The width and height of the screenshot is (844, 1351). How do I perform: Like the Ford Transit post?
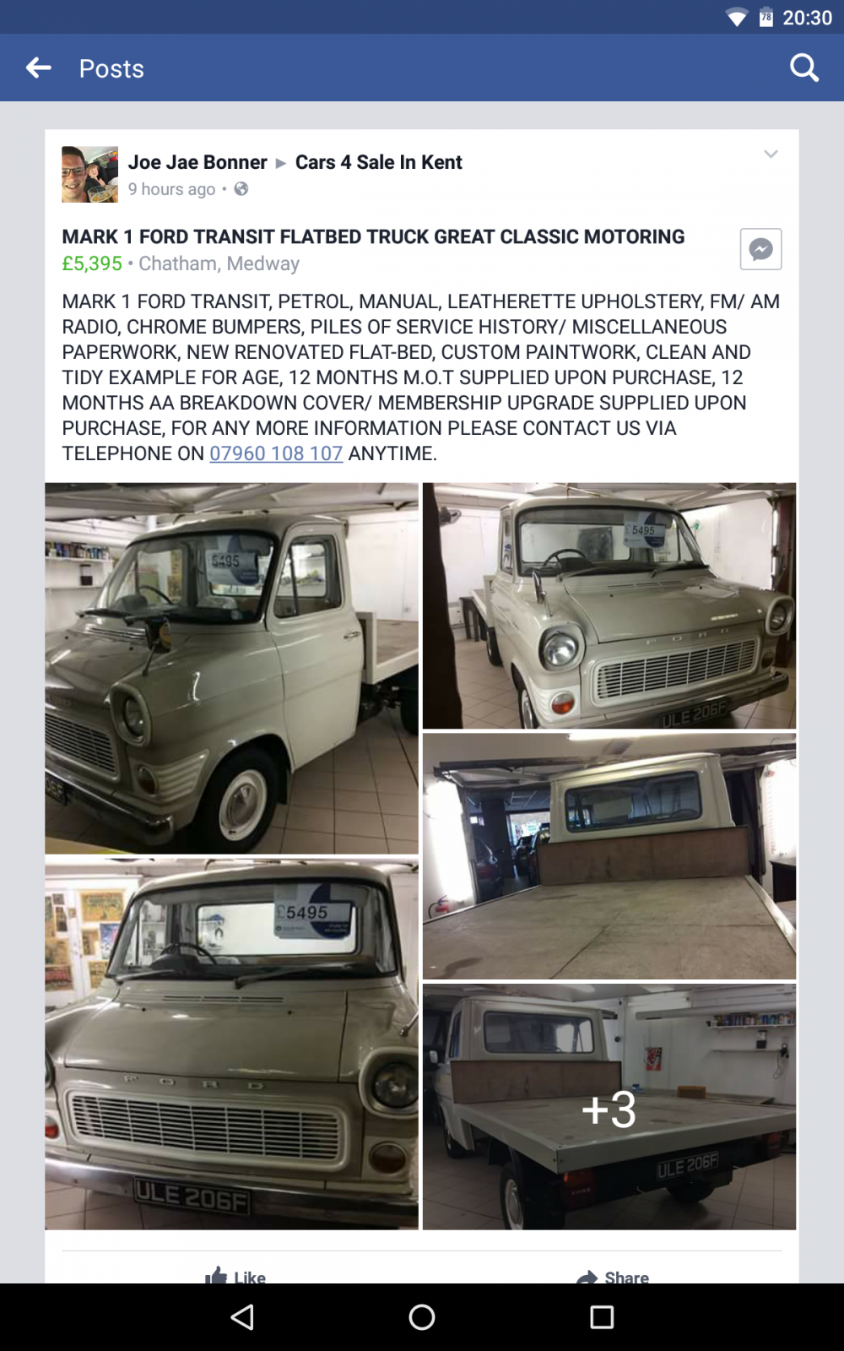tap(235, 1275)
